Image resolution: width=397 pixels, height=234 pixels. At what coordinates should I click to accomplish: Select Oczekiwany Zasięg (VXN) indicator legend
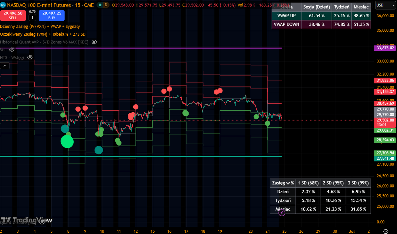click(43, 34)
